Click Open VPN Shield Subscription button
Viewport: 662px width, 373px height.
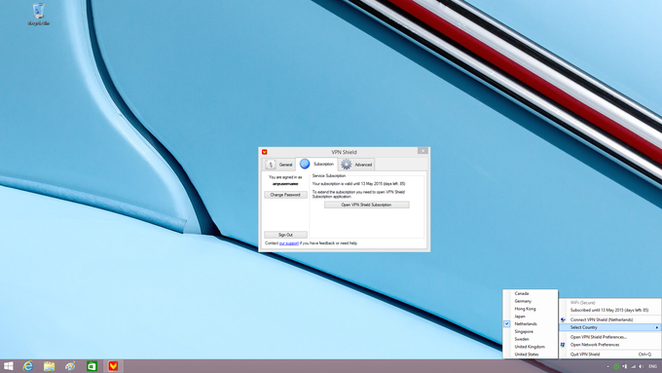tap(366, 205)
